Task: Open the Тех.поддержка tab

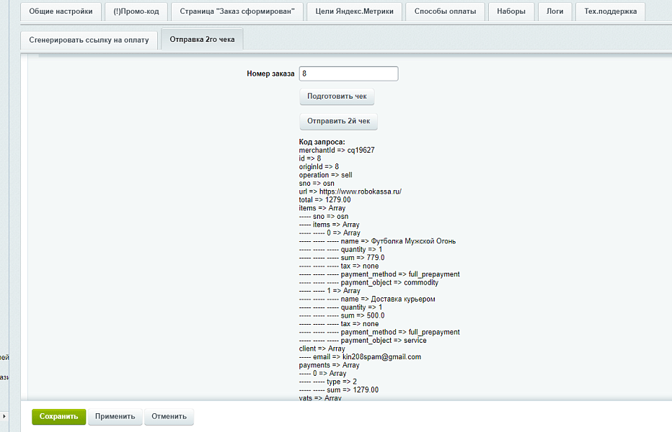Action: point(610,12)
